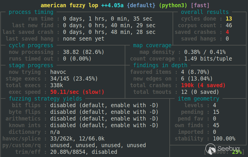Click the arithmetics 'disabled' value row
Screen dimensions: 248x157
104,118
